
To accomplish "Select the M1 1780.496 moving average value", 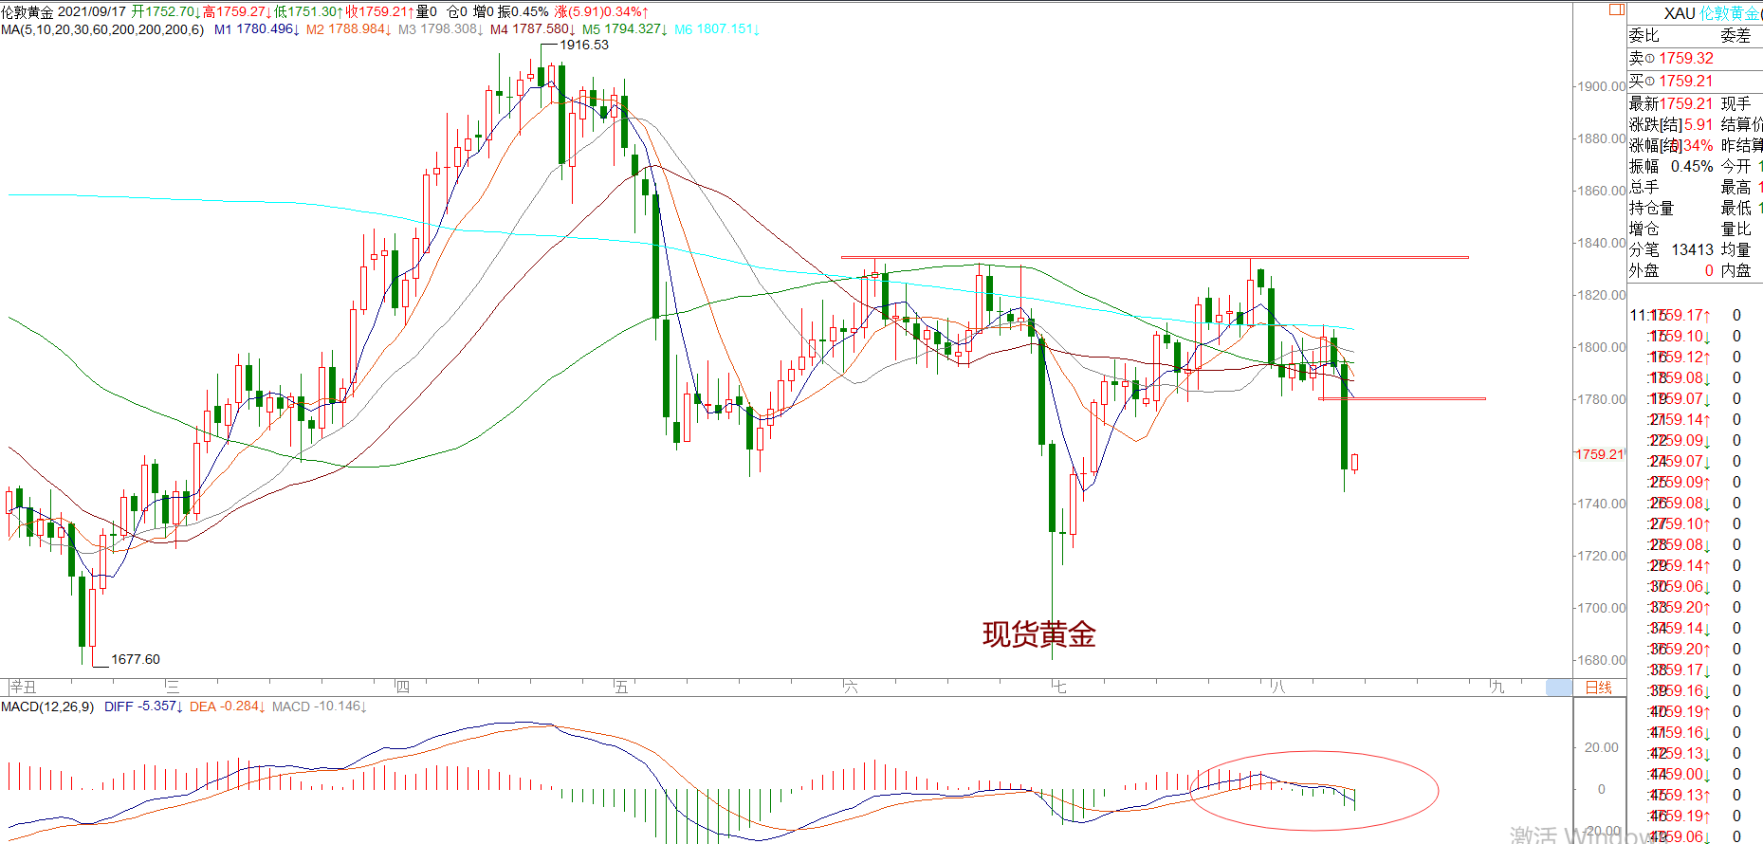I will click(256, 29).
